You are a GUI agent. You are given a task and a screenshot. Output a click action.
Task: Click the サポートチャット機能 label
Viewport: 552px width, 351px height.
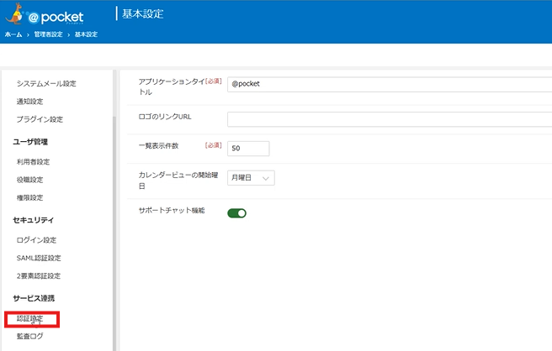click(x=172, y=211)
